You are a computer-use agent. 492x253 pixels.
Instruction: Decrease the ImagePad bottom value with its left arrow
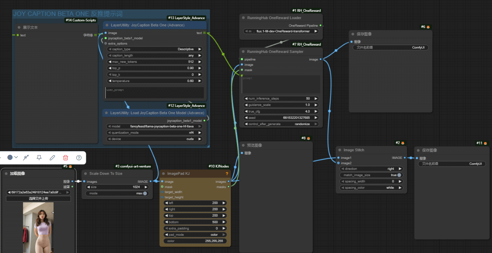(166, 222)
